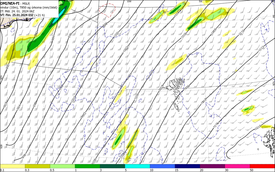Click the '10W' longitude label

point(129,1)
